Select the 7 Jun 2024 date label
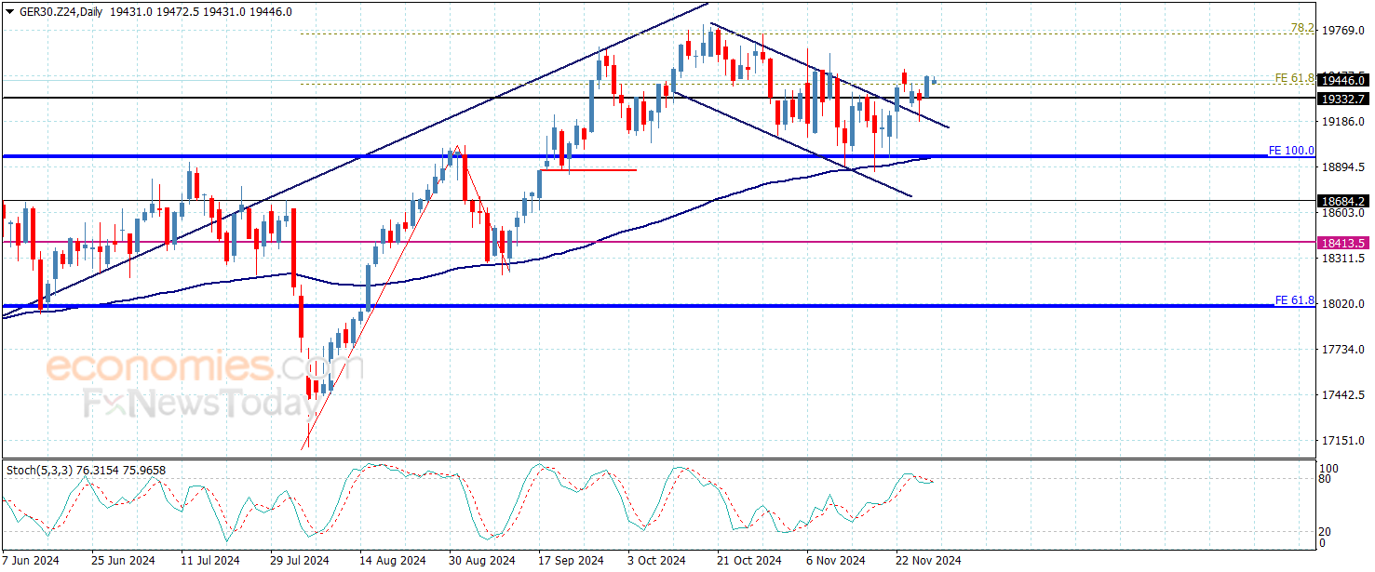The height and width of the screenshot is (572, 1375). coord(33,561)
